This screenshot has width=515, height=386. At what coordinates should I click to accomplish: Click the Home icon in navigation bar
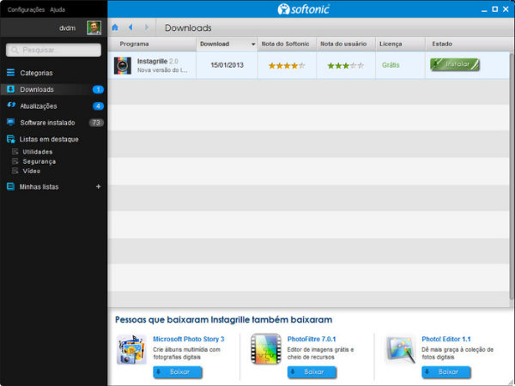[x=115, y=27]
